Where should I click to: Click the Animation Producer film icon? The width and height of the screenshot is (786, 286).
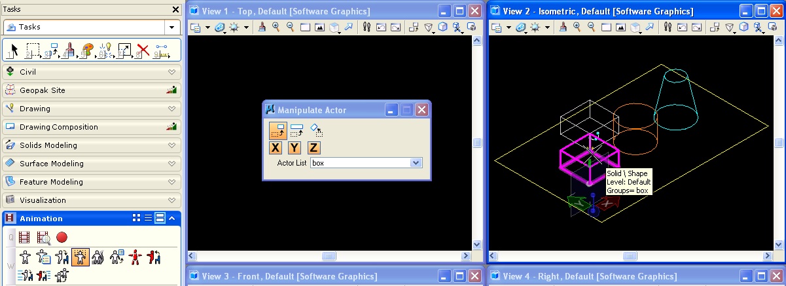point(25,238)
